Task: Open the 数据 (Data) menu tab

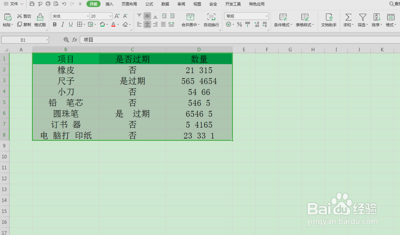Action: coord(165,4)
